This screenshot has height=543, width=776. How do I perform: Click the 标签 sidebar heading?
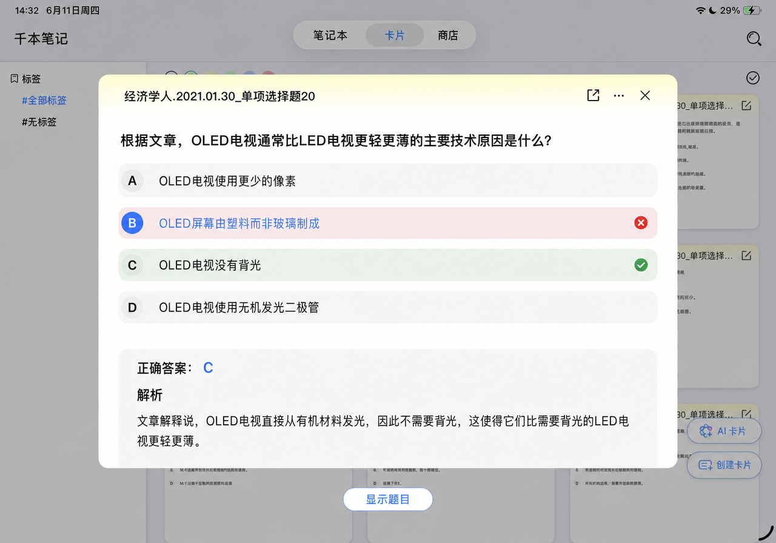tap(32, 79)
